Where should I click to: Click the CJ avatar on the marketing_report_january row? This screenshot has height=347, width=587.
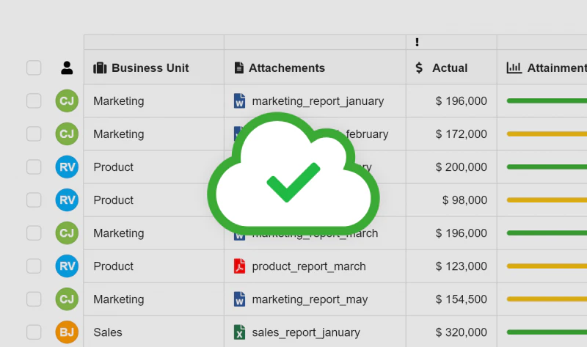[x=67, y=101]
